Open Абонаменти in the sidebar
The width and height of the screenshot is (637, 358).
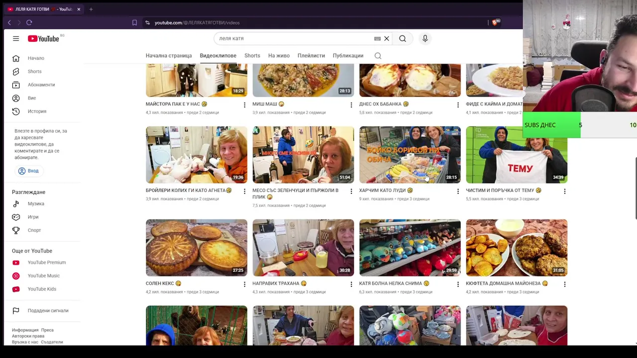[x=42, y=85]
